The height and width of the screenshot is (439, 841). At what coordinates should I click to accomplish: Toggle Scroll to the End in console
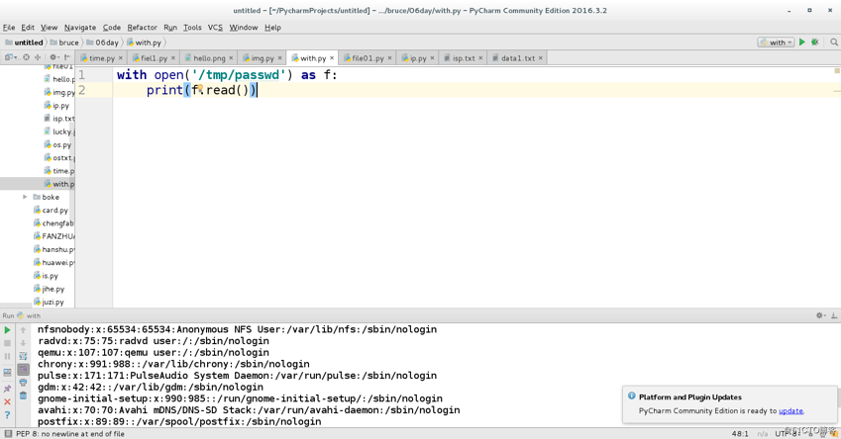(x=23, y=370)
